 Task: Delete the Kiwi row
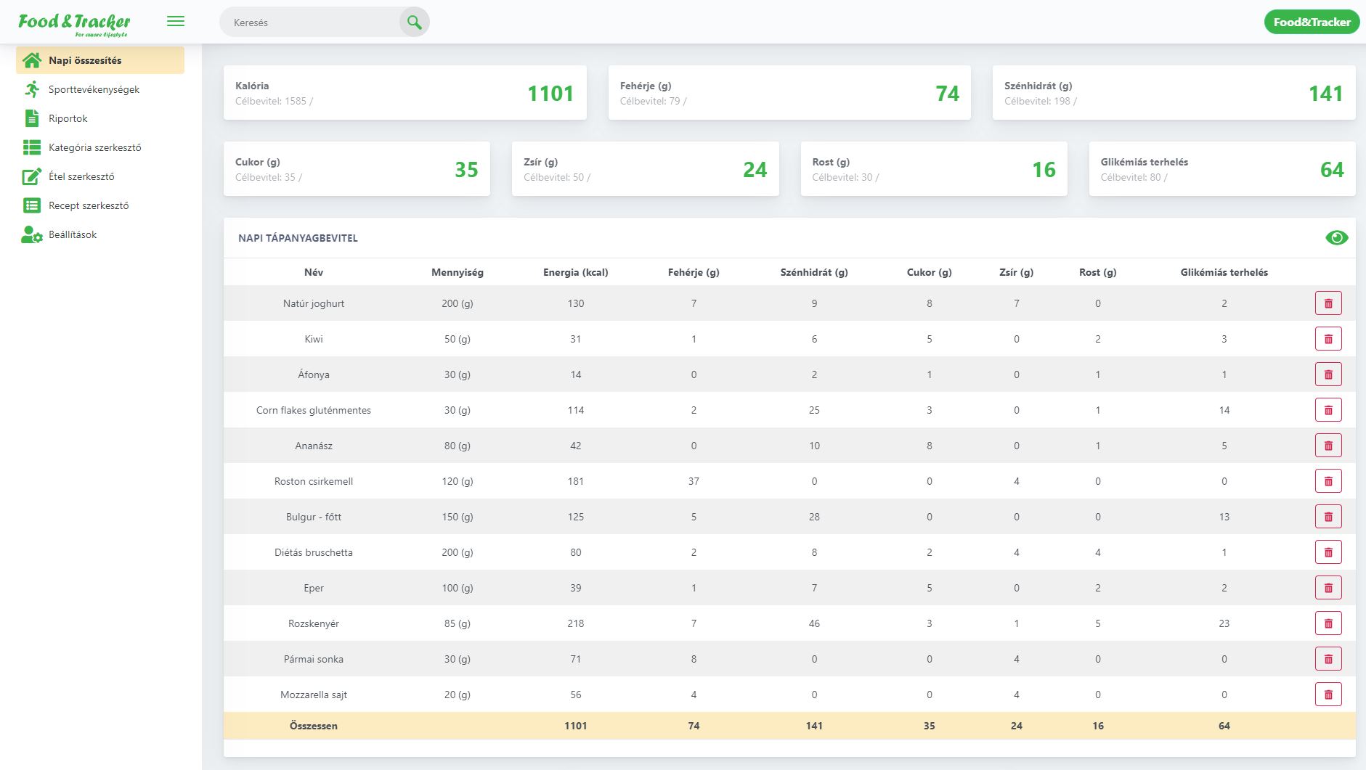point(1328,339)
